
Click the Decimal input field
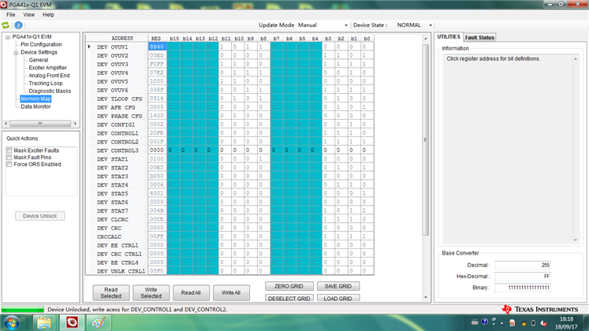tap(523, 265)
